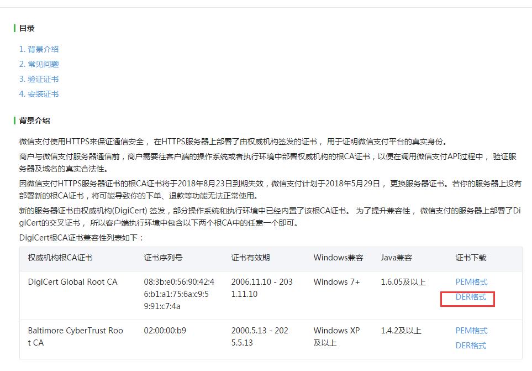
Task: Select the Windows XP 及以上 cell
Action: point(336,337)
